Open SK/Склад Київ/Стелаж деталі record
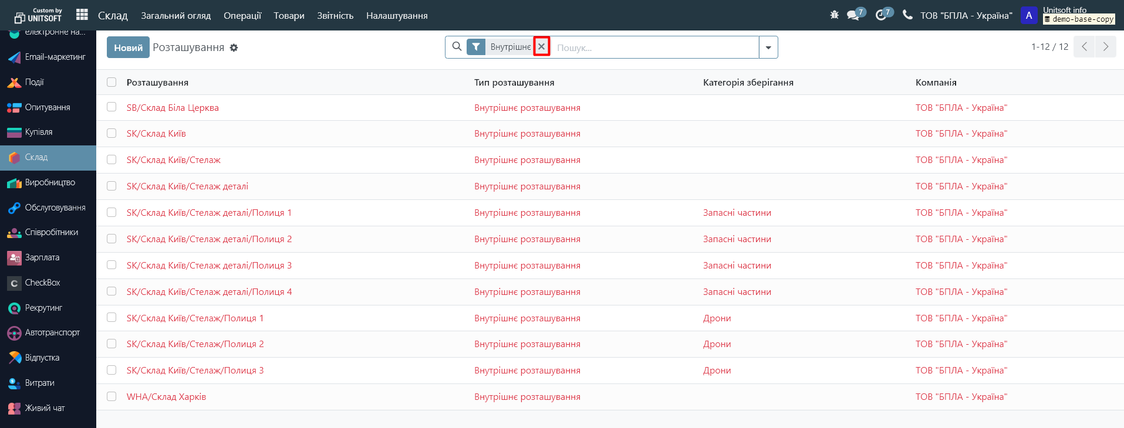Image resolution: width=1124 pixels, height=428 pixels. click(187, 186)
